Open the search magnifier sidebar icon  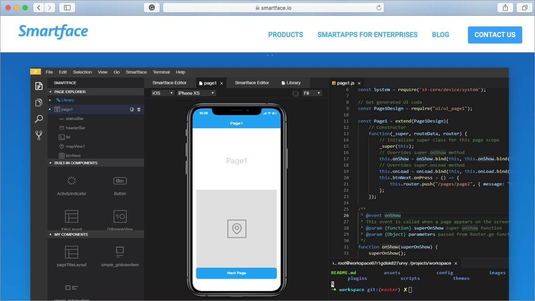coord(39,119)
